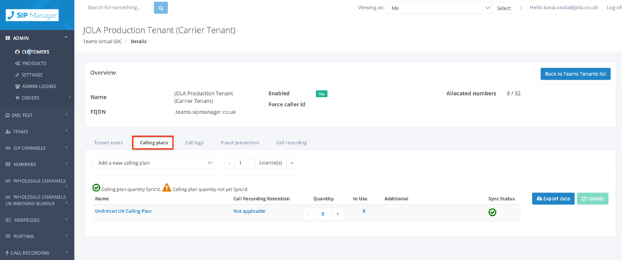Expand the Teams menu arrow
This screenshot has width=622, height=260.
(x=67, y=131)
